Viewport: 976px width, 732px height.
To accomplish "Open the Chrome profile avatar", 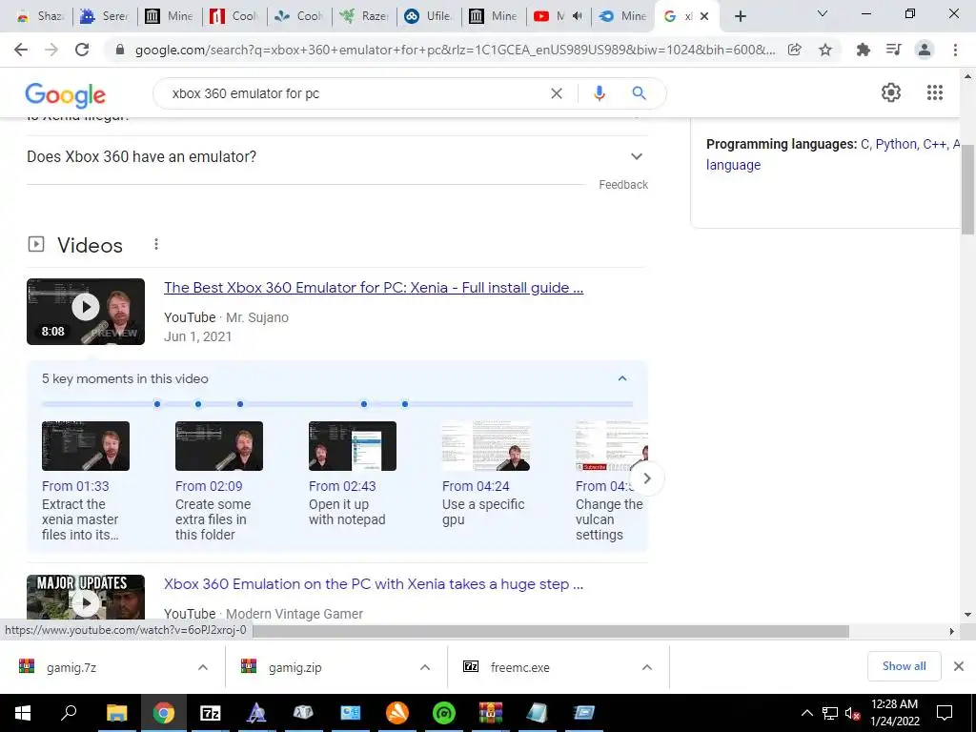I will [x=925, y=50].
